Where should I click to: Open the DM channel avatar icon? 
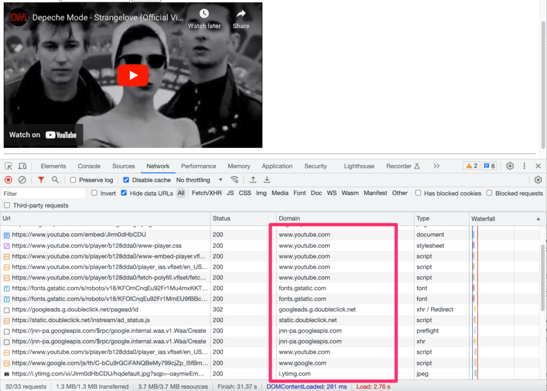[x=18, y=17]
